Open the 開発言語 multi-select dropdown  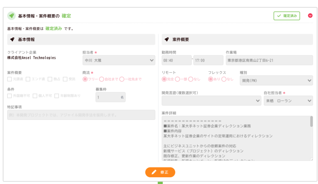(x=211, y=101)
